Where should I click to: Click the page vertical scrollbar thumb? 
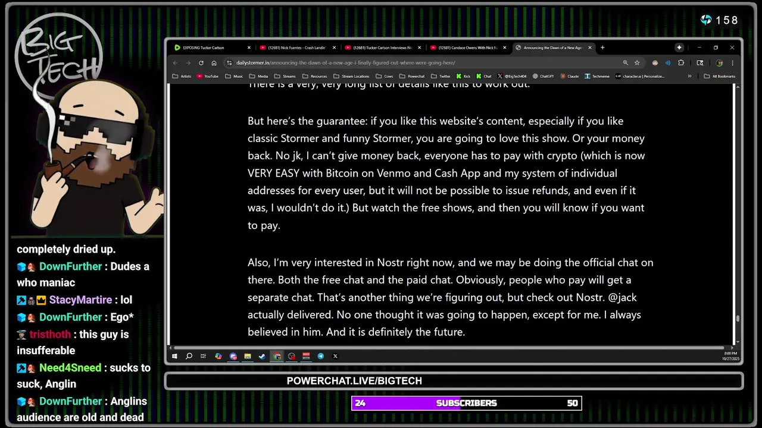coord(738,319)
